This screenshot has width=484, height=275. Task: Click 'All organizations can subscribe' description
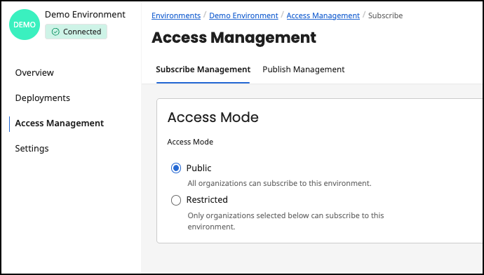click(279, 183)
